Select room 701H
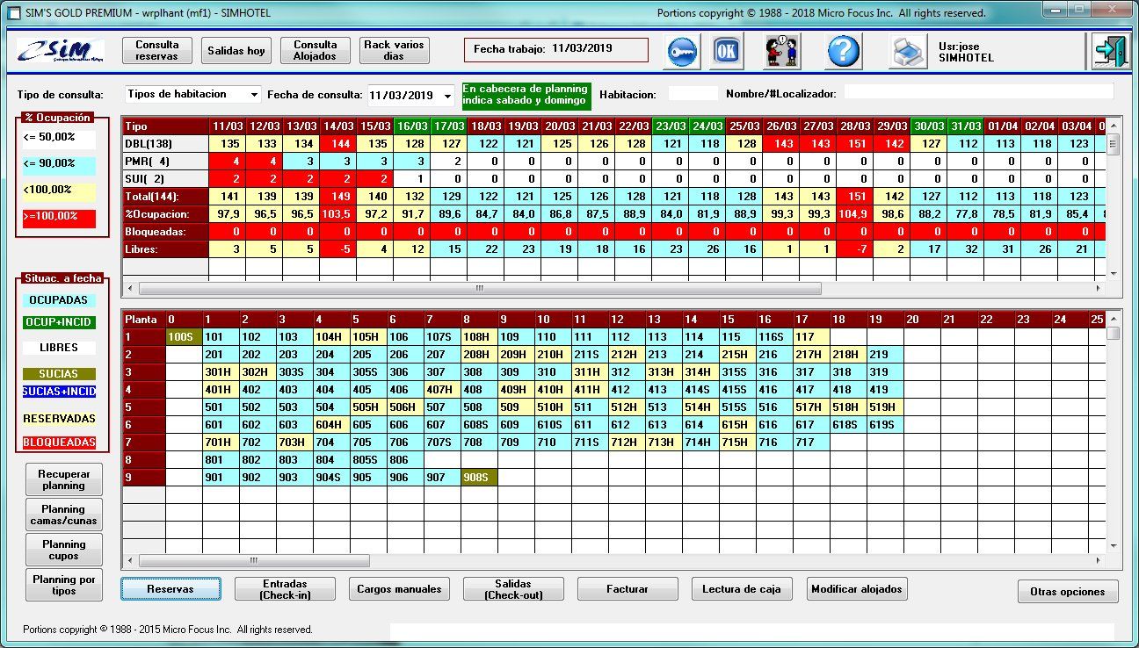The image size is (1139, 648). click(x=221, y=442)
